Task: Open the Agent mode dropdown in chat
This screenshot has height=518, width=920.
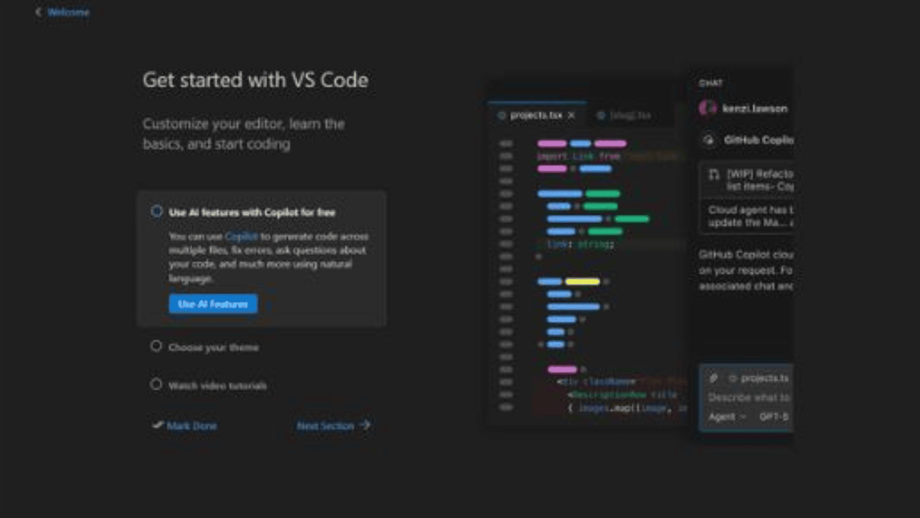Action: [x=727, y=417]
